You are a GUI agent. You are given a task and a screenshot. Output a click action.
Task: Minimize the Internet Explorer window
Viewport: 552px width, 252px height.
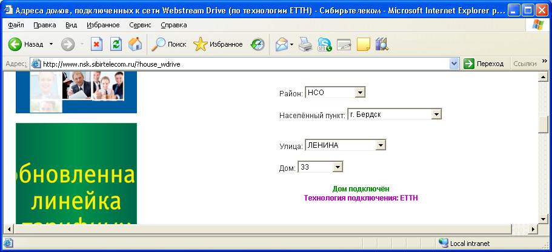tap(514, 10)
